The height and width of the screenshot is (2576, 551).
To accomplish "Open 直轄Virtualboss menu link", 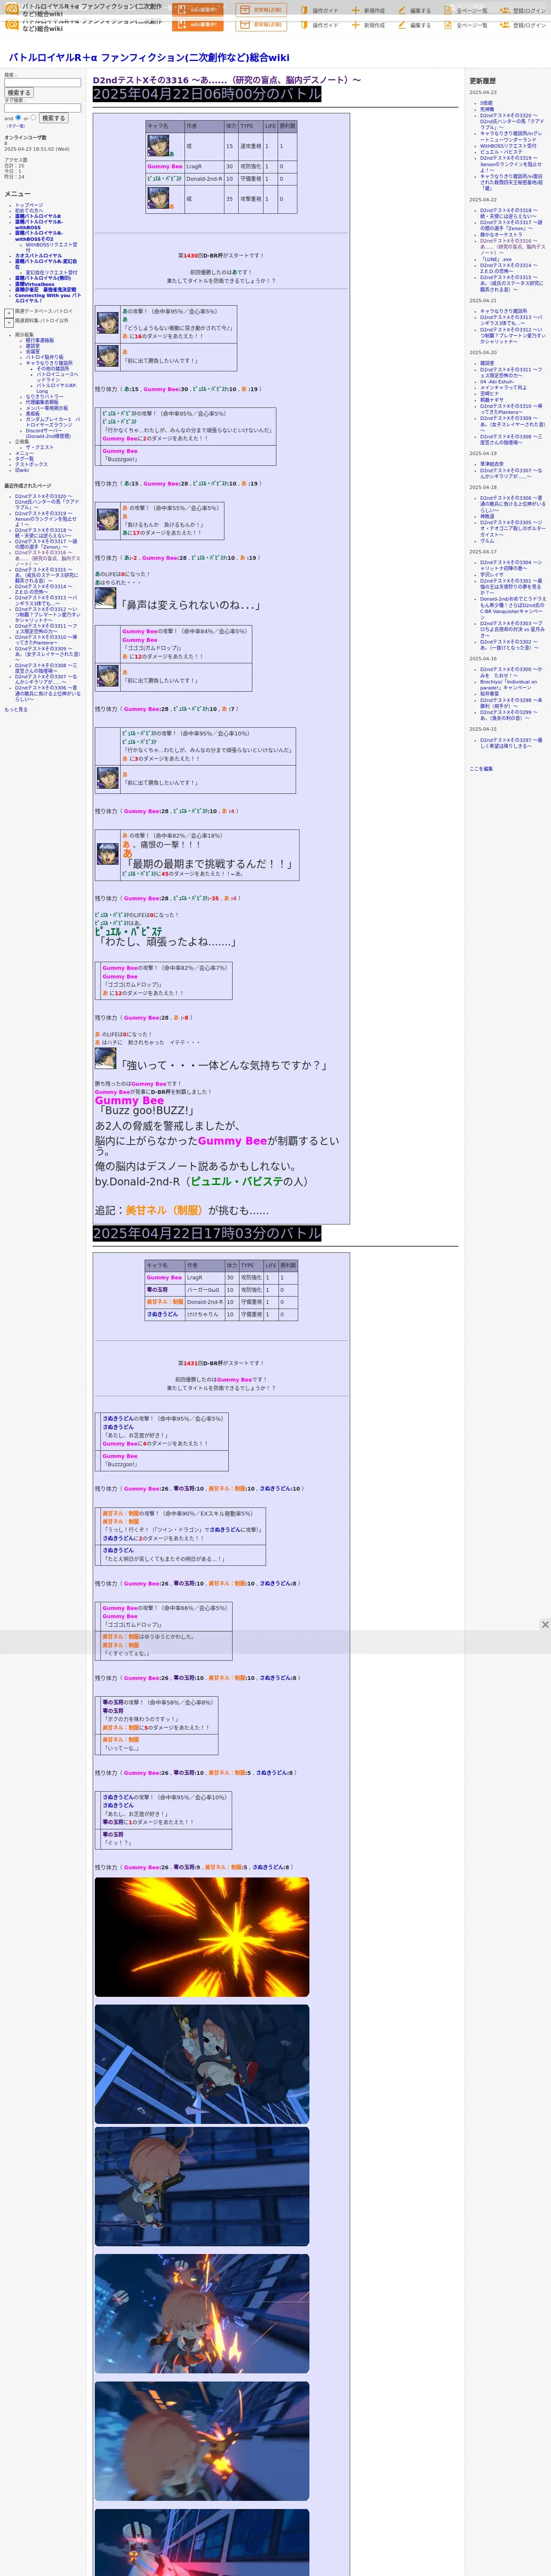I will pos(35,284).
